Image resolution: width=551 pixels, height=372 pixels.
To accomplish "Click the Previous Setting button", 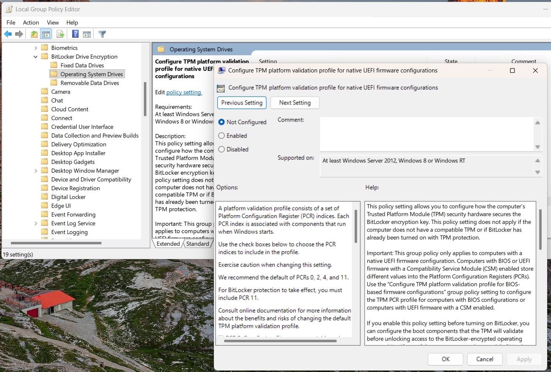I will pos(242,102).
